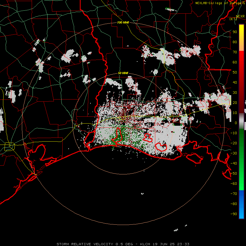Click the "KLCH" radar site identifier
This screenshot has width=246, height=246.
point(145,244)
